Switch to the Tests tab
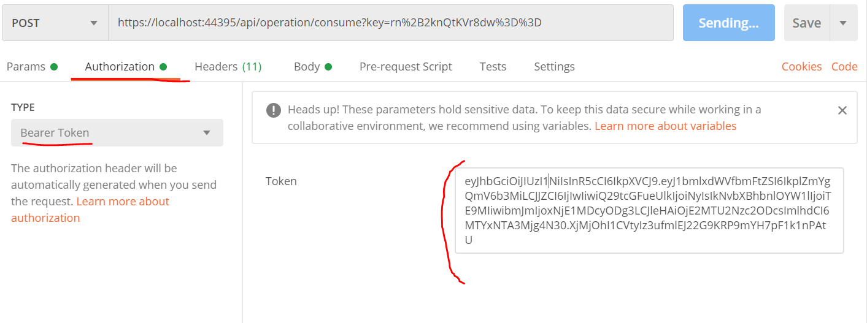The image size is (867, 323). click(493, 67)
